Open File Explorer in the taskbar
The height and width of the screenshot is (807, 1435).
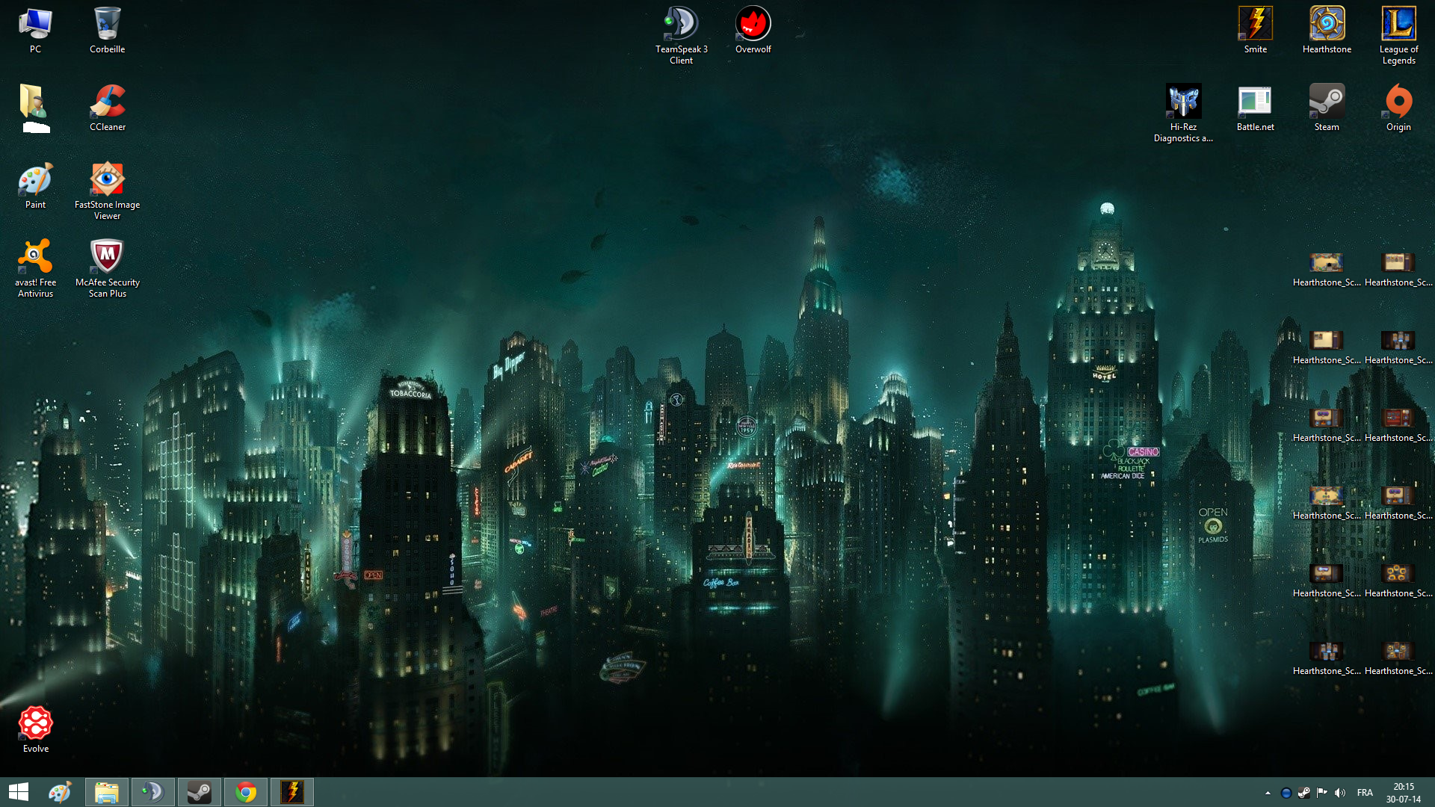(x=106, y=792)
